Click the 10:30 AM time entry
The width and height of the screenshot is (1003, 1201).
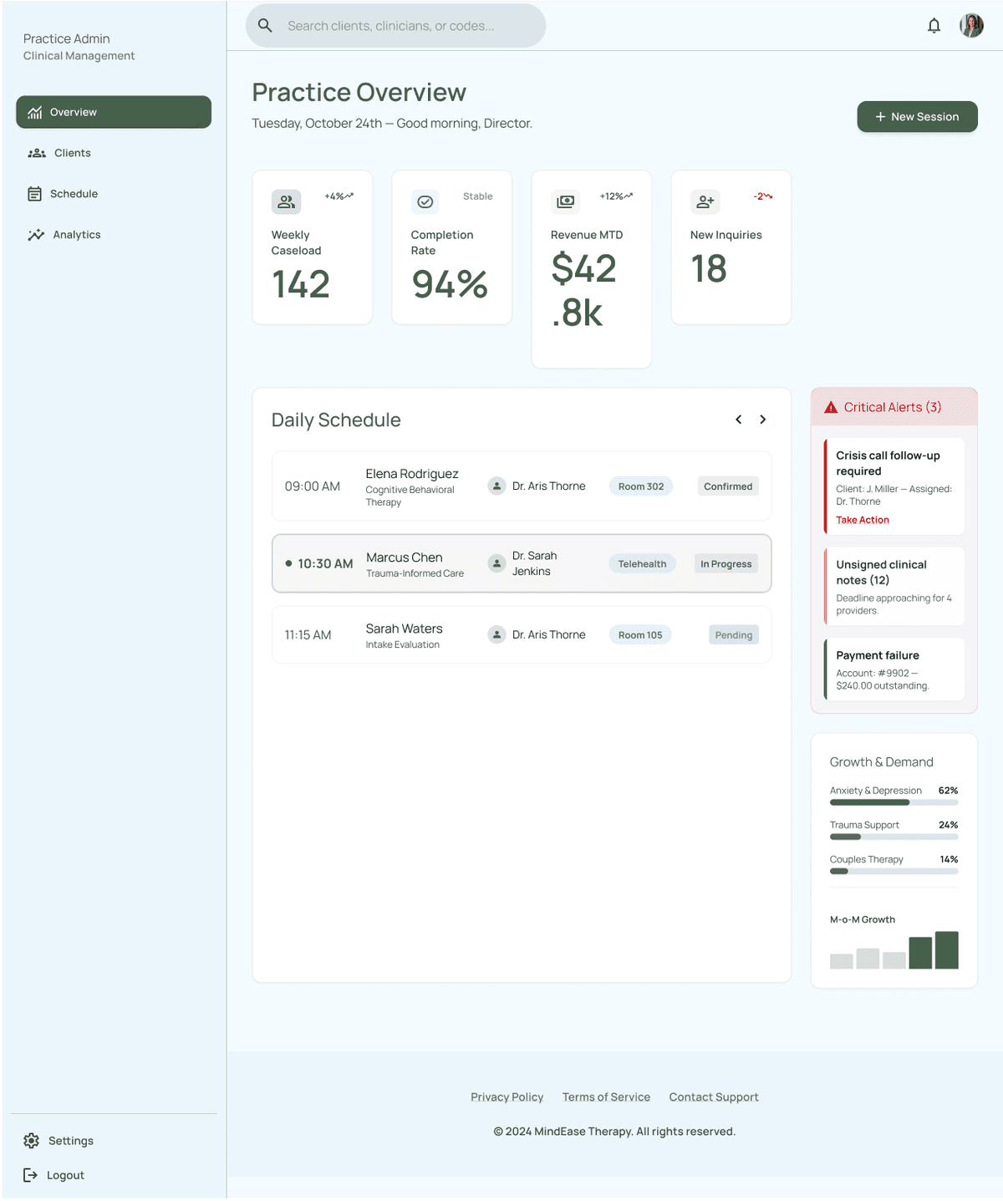pos(325,564)
